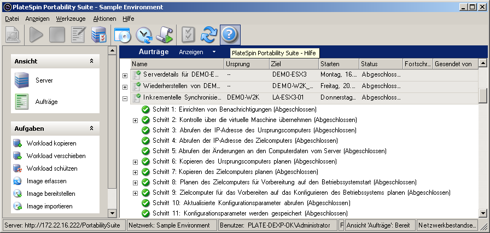
Task: Click the Workload schützen task icon
Action: coord(17,168)
